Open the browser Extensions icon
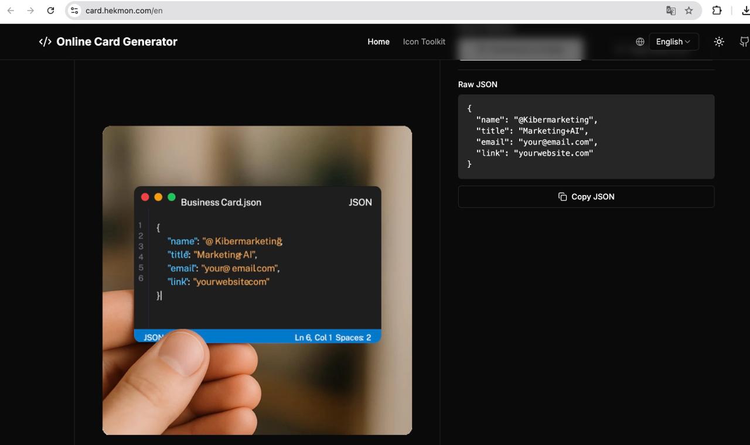This screenshot has height=445, width=750. point(716,11)
